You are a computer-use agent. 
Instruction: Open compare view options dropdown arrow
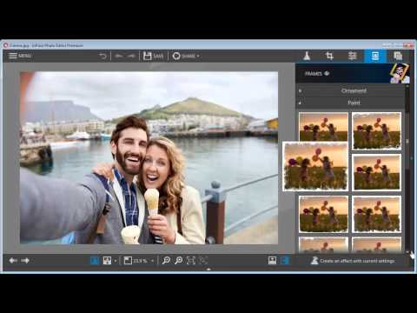coord(116,261)
